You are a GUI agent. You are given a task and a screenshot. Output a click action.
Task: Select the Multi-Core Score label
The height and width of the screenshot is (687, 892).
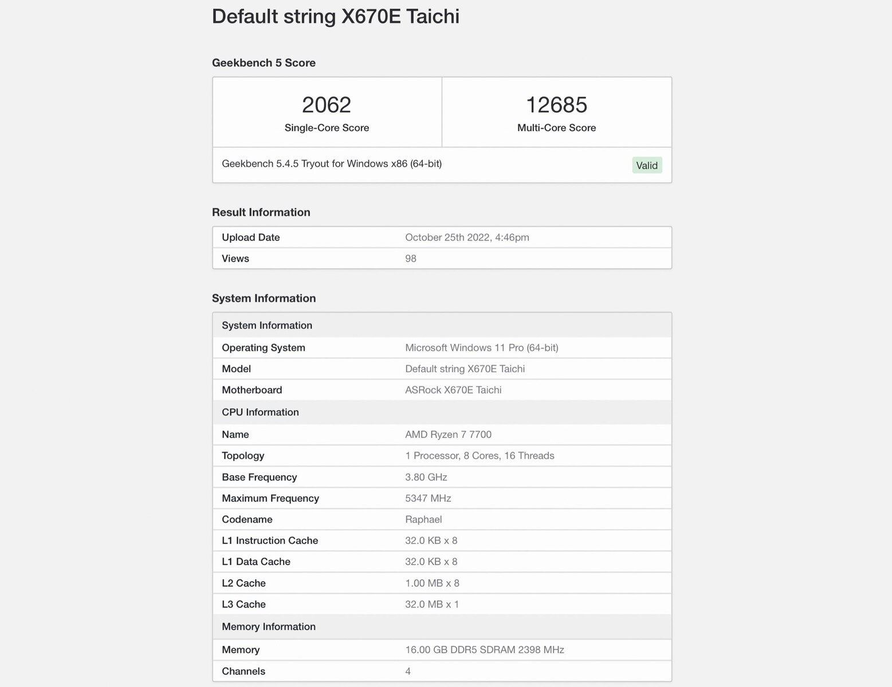pos(556,128)
